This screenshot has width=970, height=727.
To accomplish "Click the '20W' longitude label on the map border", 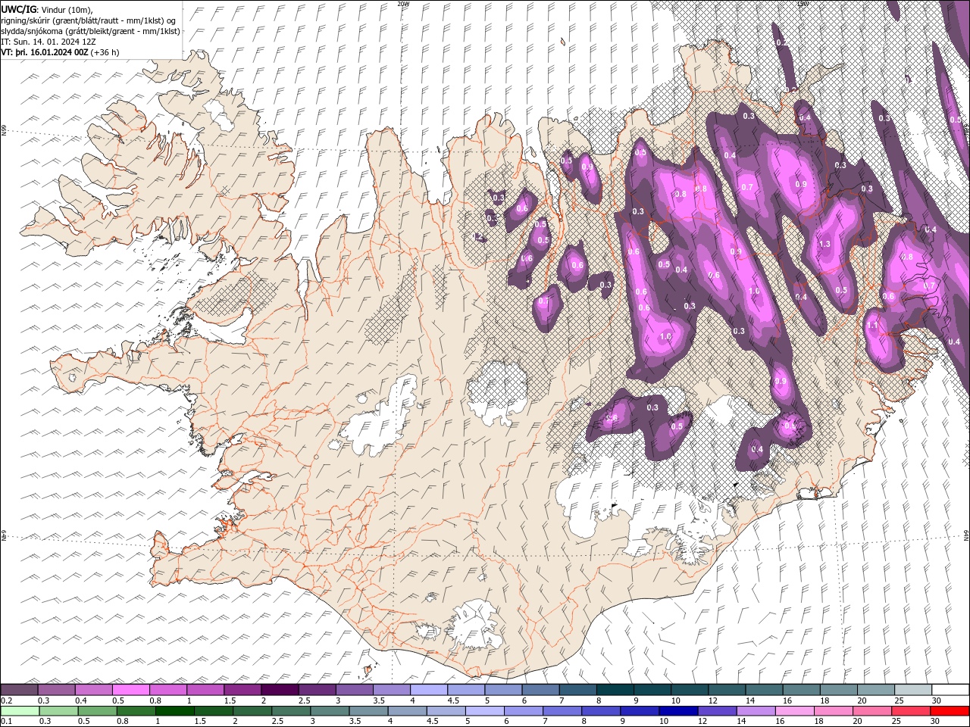I will point(402,4).
